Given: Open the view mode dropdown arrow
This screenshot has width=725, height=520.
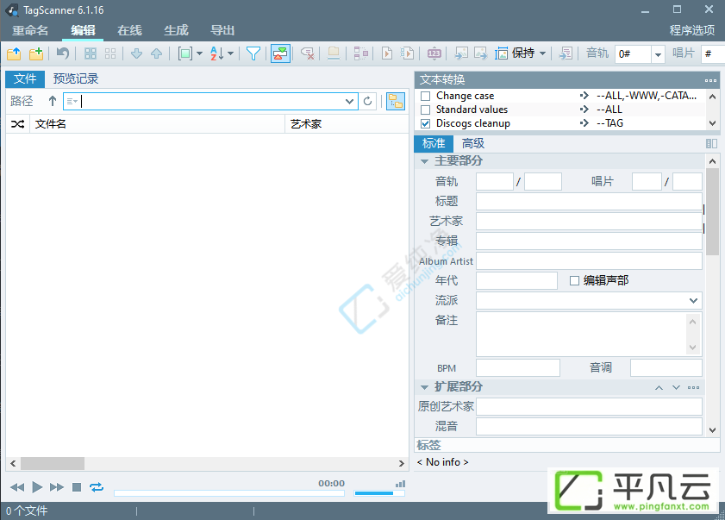Looking at the screenshot, I should (199, 53).
